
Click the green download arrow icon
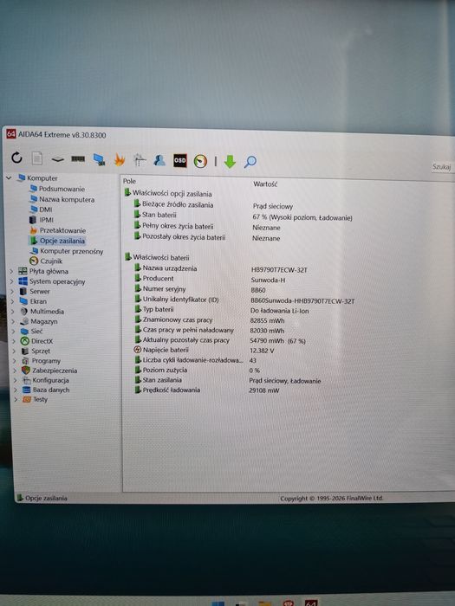click(x=230, y=162)
